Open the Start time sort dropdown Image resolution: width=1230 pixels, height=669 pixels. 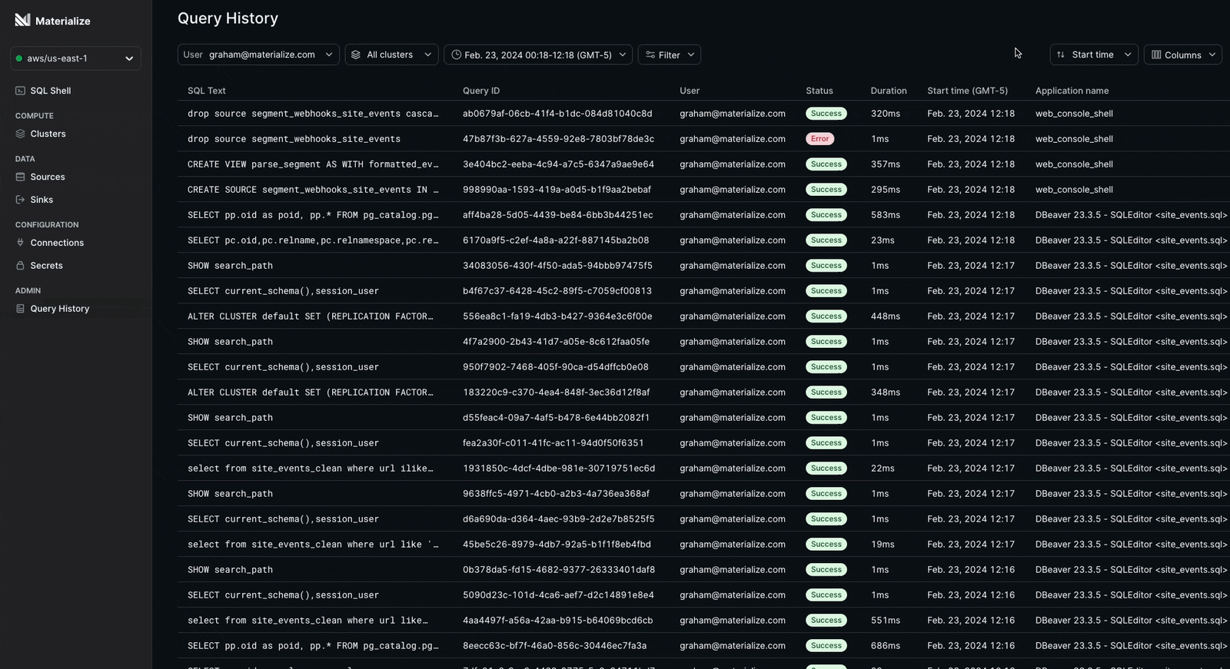point(1094,55)
